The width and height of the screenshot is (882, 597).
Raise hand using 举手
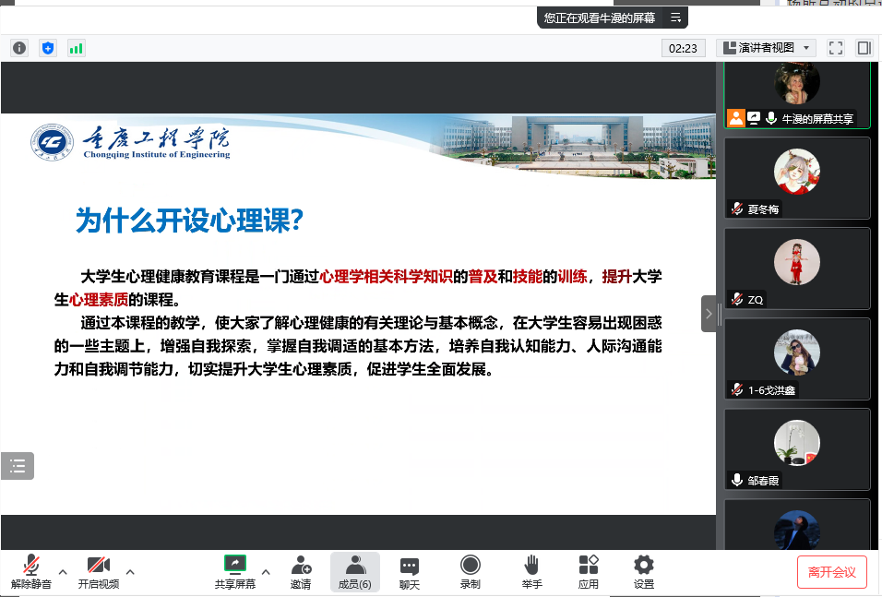531,571
